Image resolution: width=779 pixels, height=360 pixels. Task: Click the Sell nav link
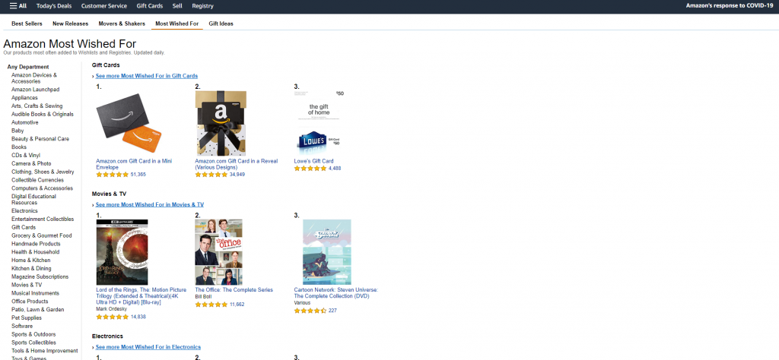(x=177, y=6)
